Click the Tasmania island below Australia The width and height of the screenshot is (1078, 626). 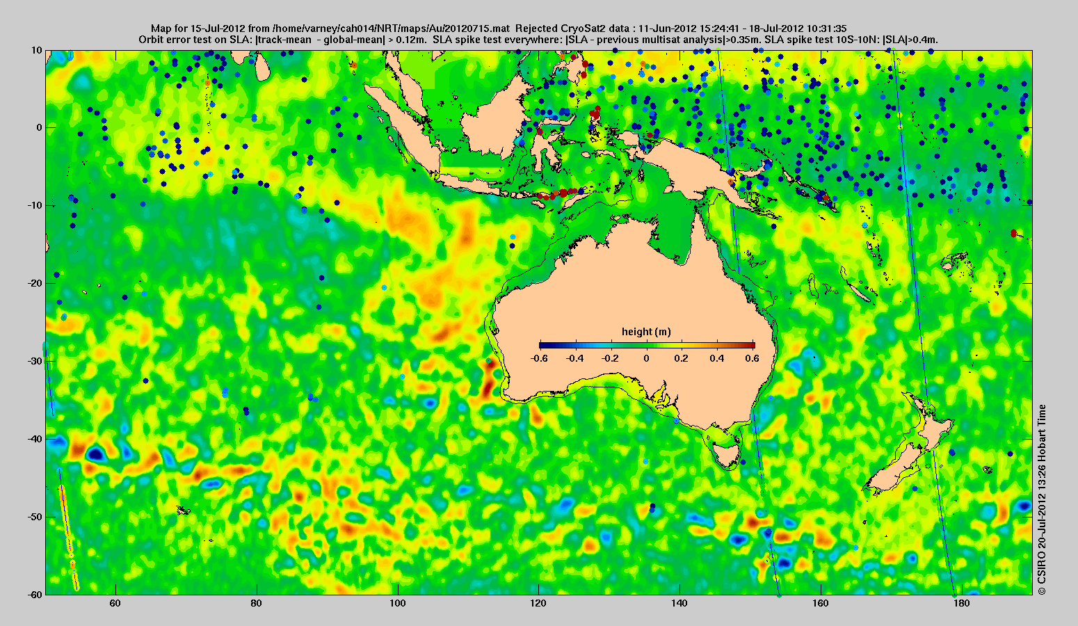coord(727,454)
